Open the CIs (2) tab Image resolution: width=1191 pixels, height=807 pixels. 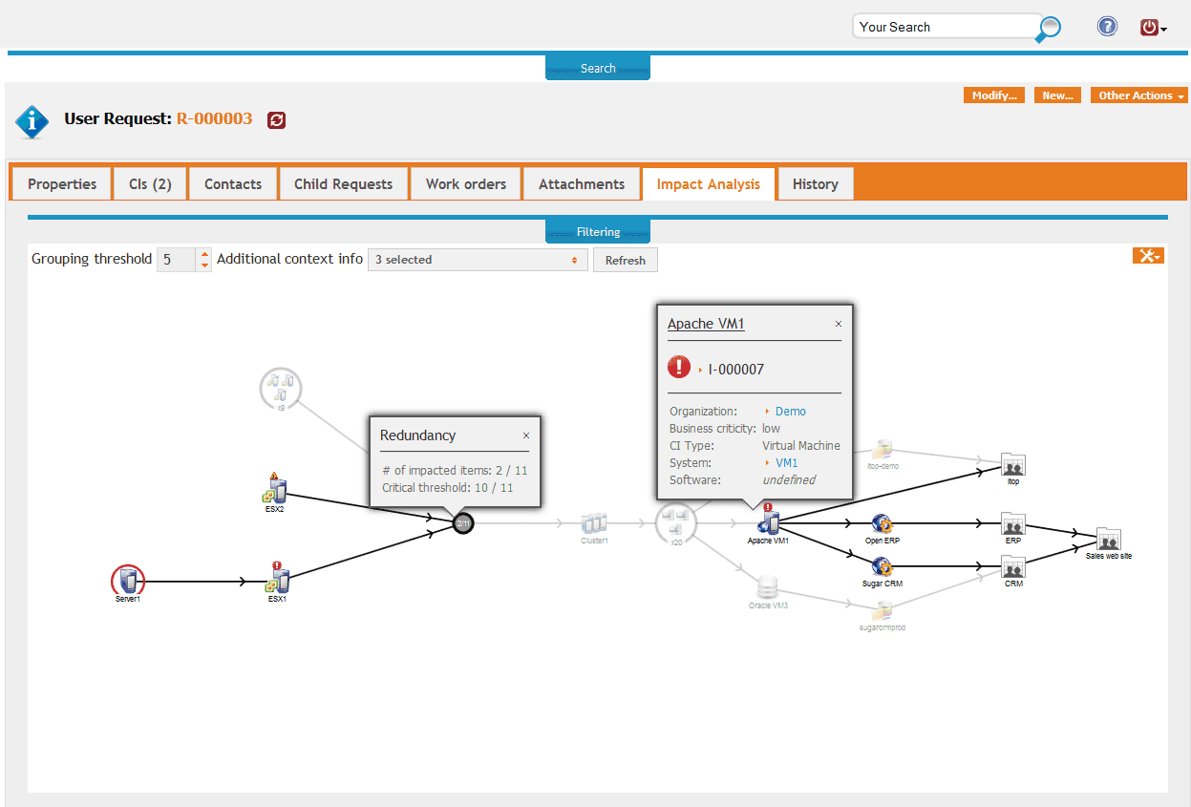(x=150, y=184)
